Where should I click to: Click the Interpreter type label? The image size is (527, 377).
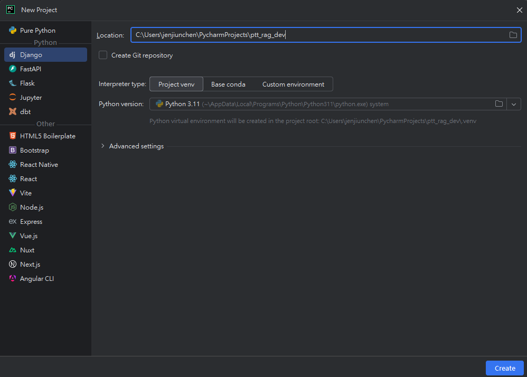point(123,84)
